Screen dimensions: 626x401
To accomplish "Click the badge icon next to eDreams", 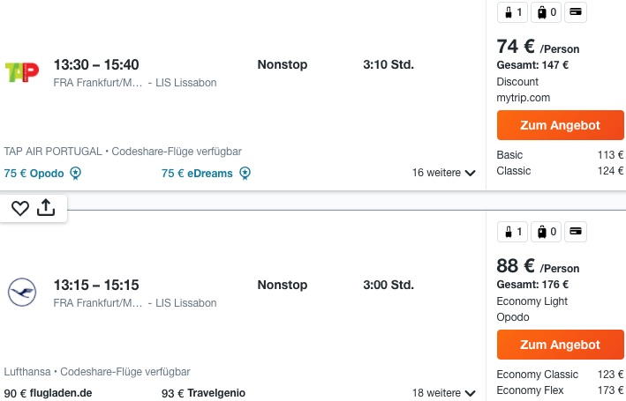I will [245, 174].
